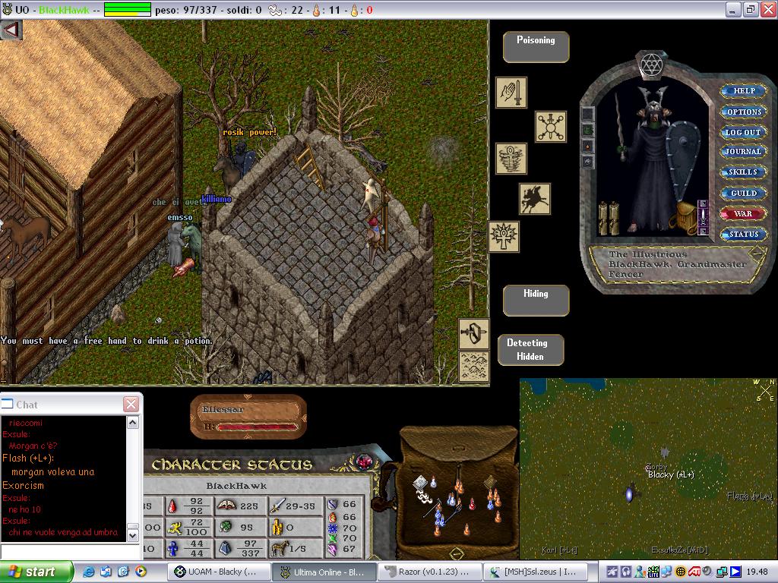Click the system clock showing 19.48
This screenshot has height=583, width=778.
point(757,572)
